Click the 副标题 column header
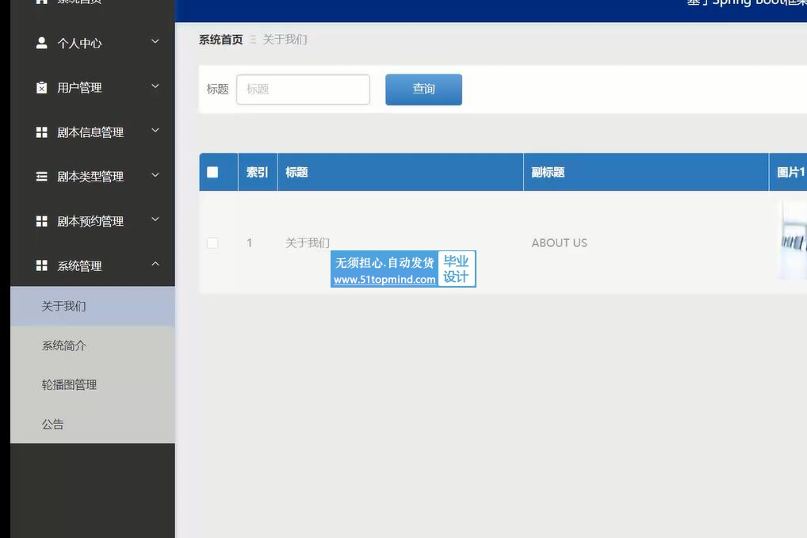 coord(646,172)
